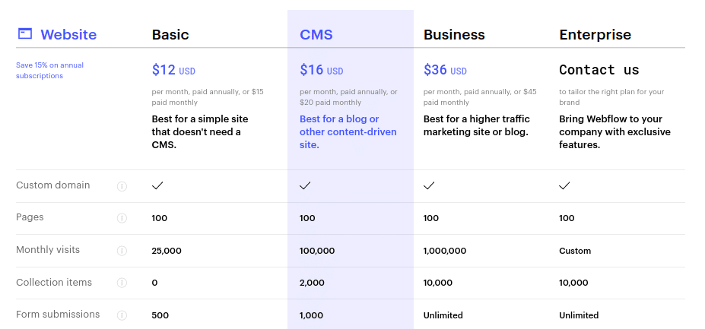Click Business plan custom domain checkmark
Screen dimensions: 705x329
click(429, 185)
